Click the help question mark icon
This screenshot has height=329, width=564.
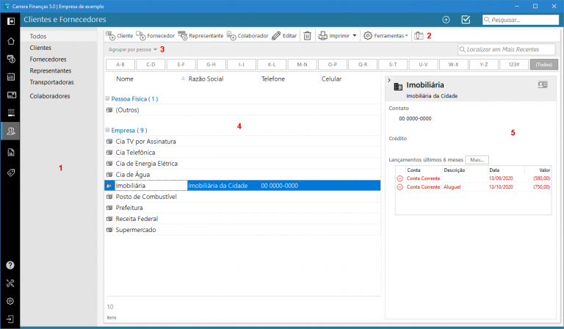10,265
